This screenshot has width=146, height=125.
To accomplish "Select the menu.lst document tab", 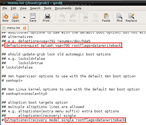I will (x=13, y=28).
